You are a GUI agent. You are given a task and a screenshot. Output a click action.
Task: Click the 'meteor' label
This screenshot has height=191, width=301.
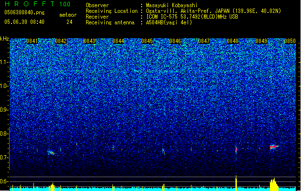(x=68, y=15)
